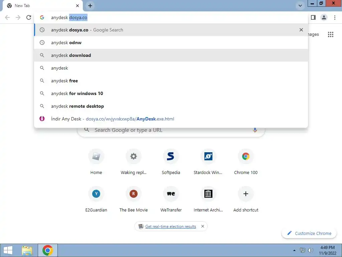Open the E2Guardian shortcut
Viewport: 342px width, 257px height.
coord(96,199)
